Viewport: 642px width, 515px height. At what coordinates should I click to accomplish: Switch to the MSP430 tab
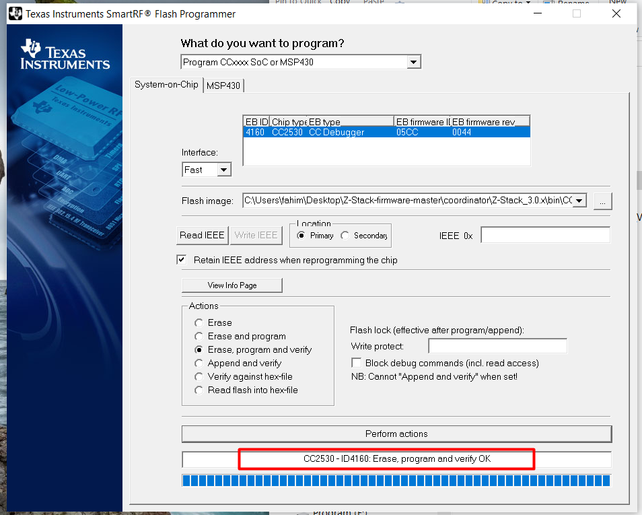click(223, 85)
